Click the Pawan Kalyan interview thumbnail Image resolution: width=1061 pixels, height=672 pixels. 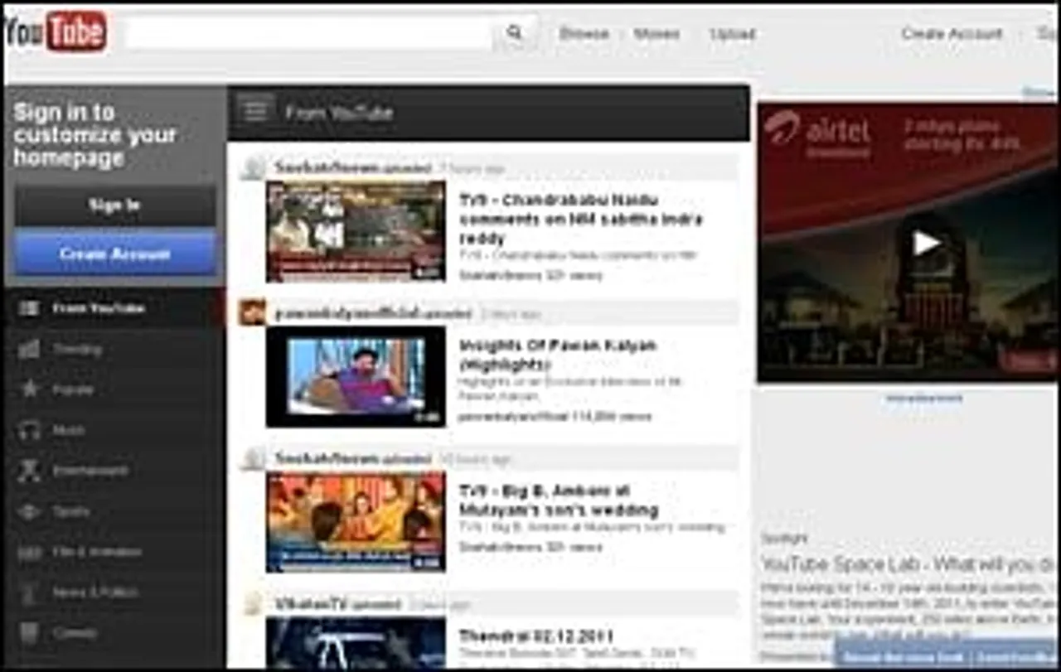click(356, 377)
